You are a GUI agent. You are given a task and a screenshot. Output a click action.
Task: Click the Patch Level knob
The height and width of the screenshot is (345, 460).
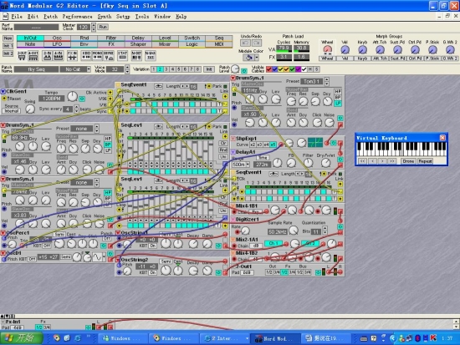(235, 69)
